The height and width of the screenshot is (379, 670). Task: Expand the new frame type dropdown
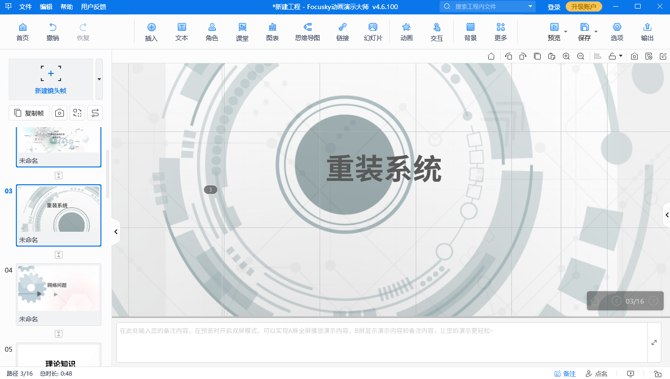click(x=99, y=79)
